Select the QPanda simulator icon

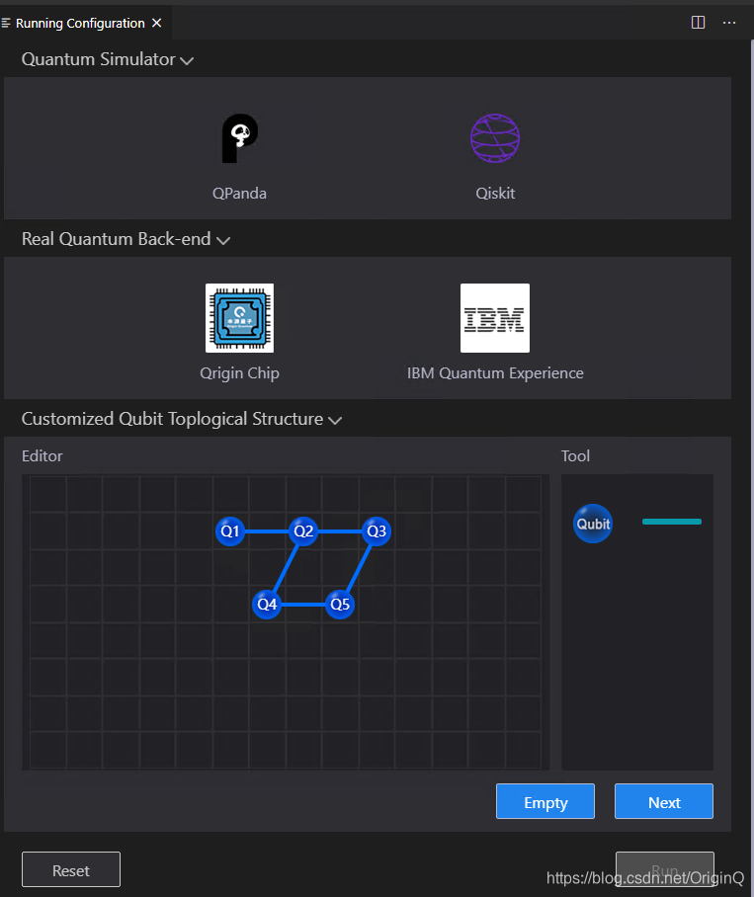point(240,138)
